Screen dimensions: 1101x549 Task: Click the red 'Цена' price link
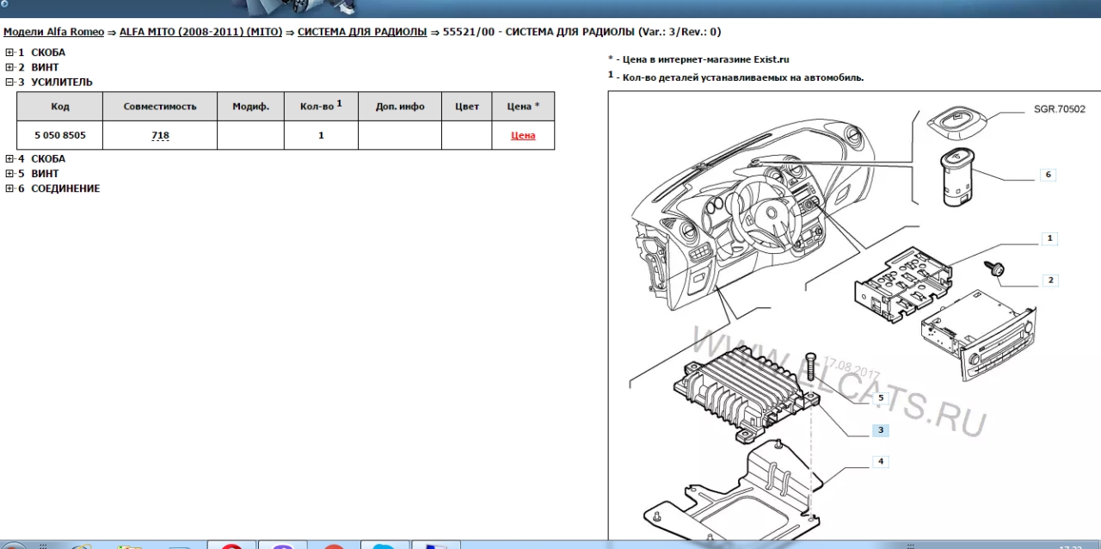[523, 135]
